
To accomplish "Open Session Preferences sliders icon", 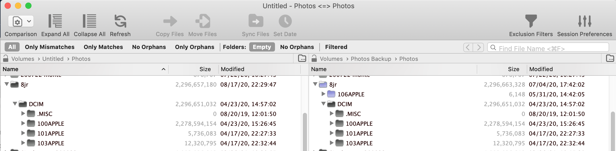I will [x=585, y=21].
